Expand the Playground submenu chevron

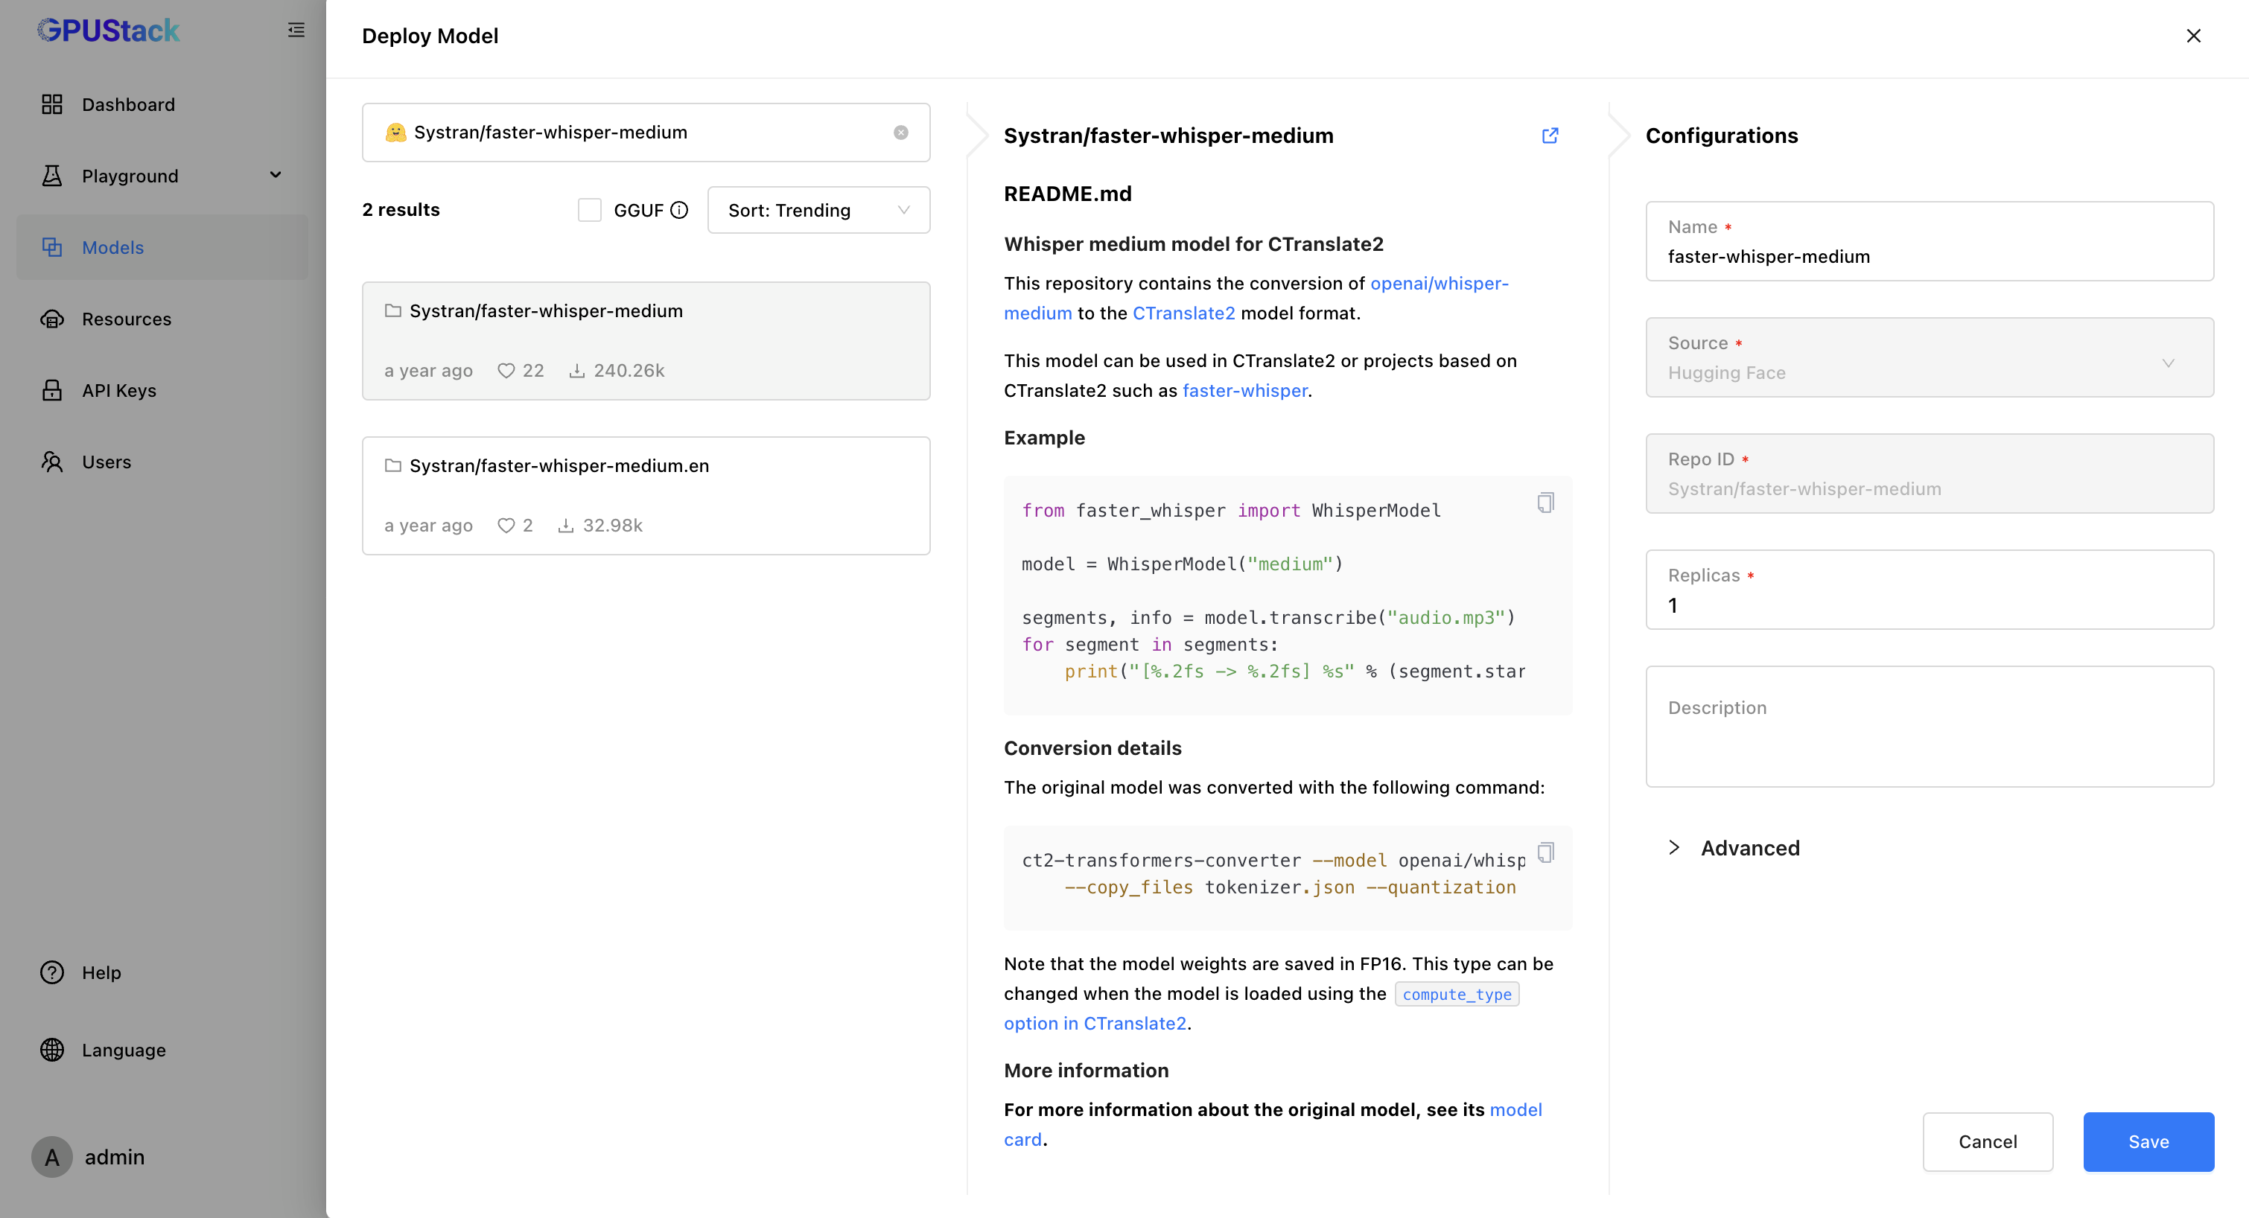click(275, 176)
